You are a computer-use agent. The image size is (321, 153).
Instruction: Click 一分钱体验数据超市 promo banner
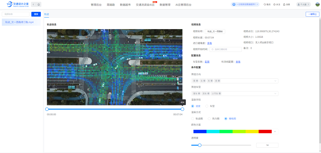(x=245, y=4)
